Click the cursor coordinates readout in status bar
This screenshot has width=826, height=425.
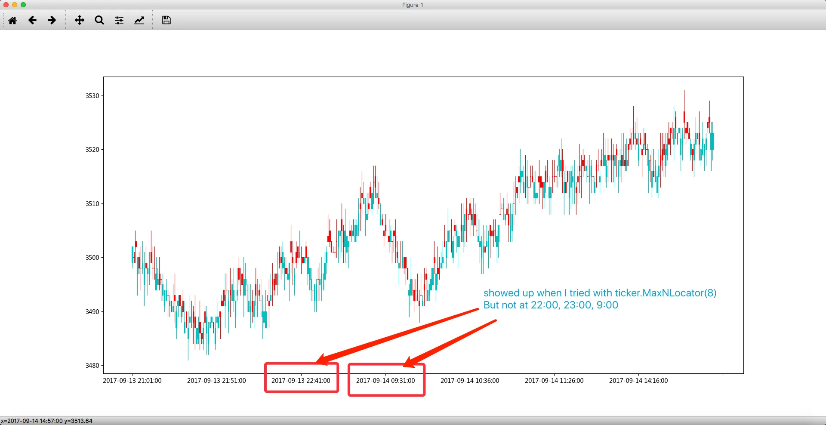tap(46, 421)
